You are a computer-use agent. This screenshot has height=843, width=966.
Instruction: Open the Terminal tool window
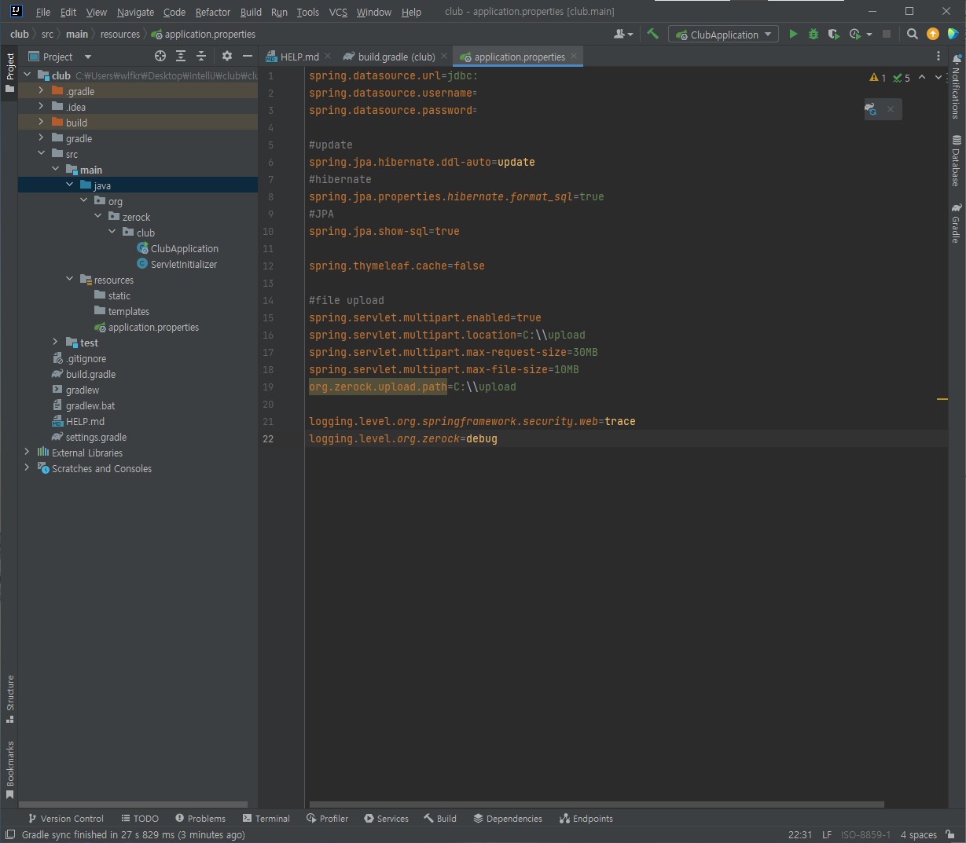266,819
